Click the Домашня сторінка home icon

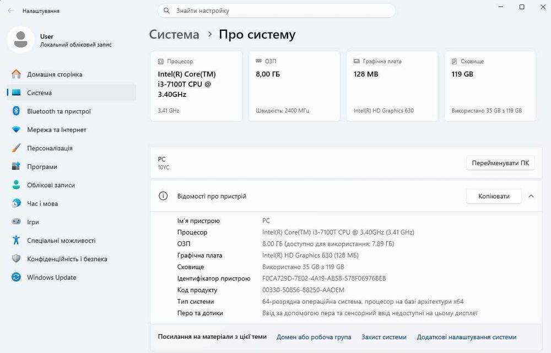16,74
